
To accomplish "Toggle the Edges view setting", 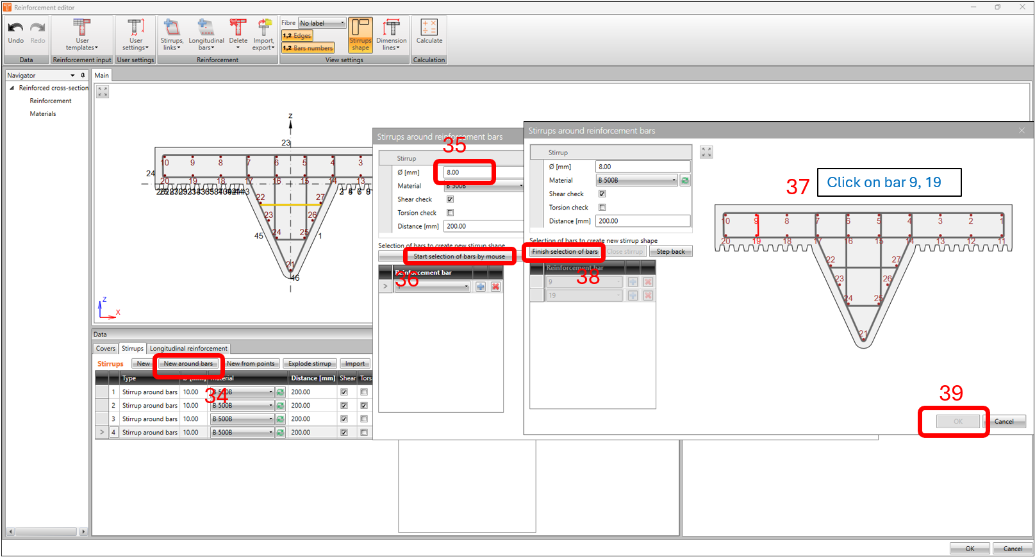I will click(297, 36).
